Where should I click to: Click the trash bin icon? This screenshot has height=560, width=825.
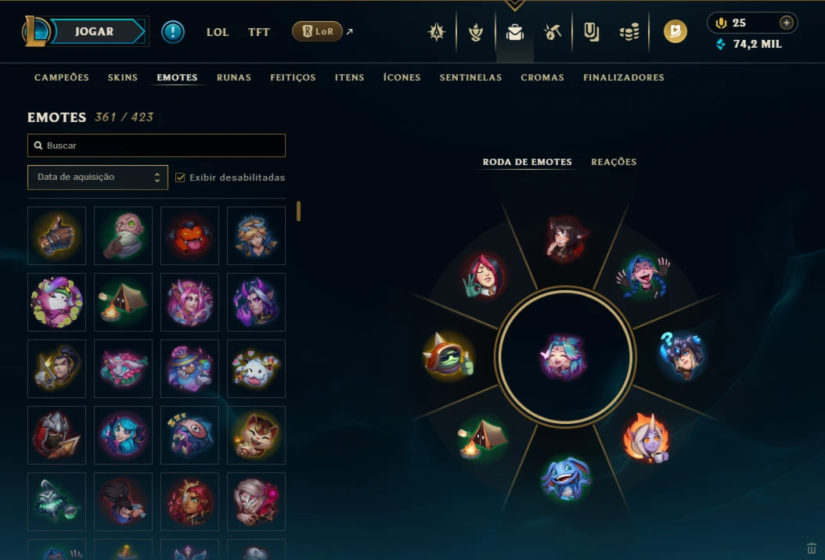tap(812, 548)
